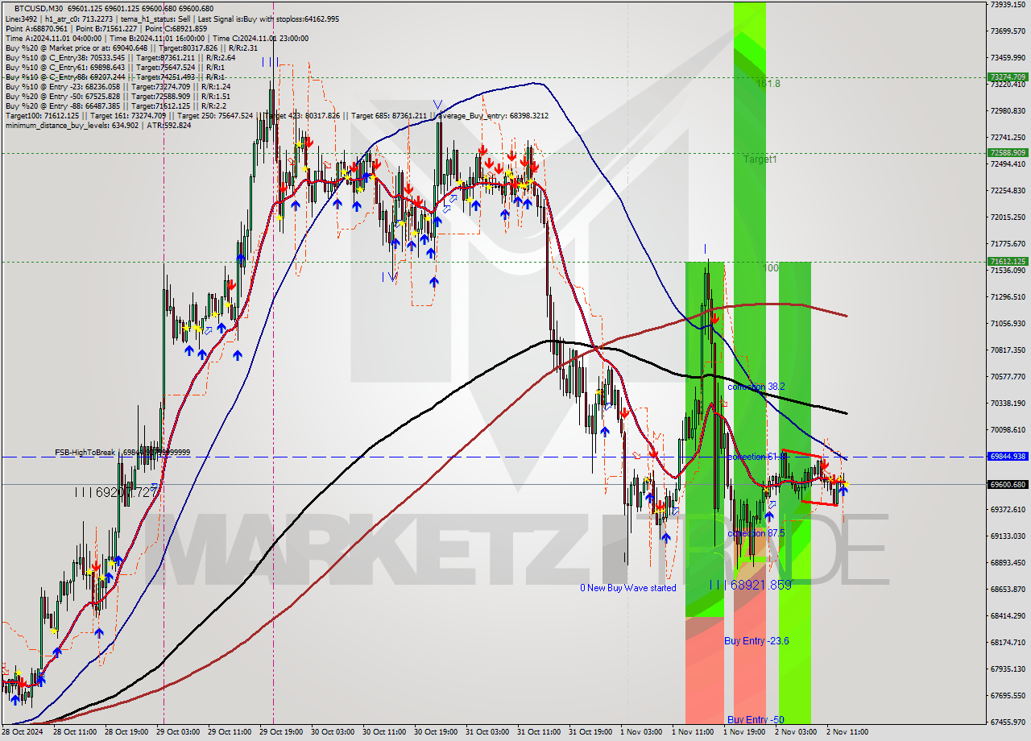
Task: Click the '29 Oct 03:00' time label
Action: (x=178, y=732)
